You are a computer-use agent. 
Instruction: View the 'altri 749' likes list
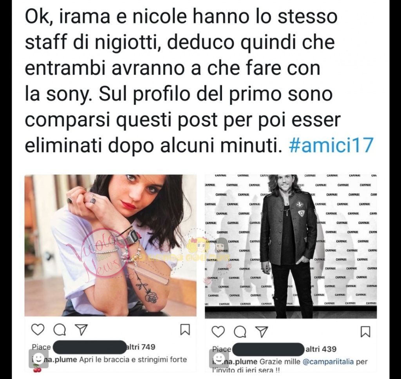point(141,347)
